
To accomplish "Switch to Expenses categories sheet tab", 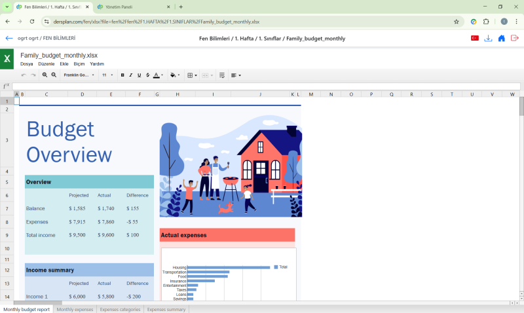I will tap(120, 309).
